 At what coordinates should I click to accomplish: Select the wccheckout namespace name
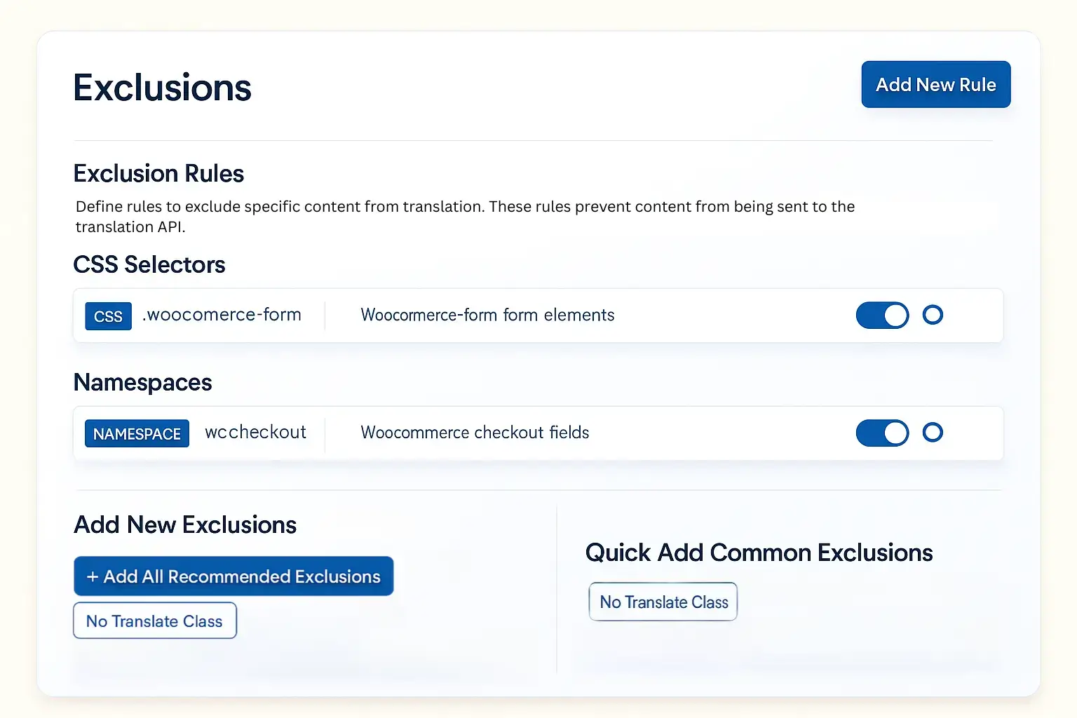click(255, 432)
